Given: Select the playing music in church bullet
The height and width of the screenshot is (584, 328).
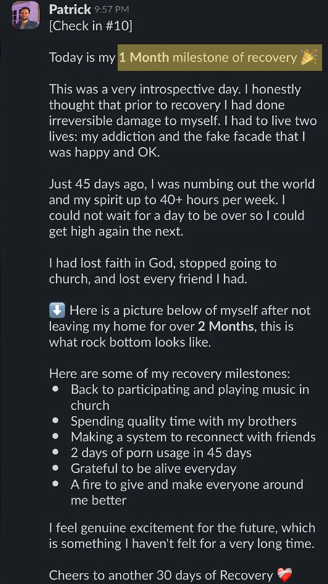Looking at the screenshot, I should pyautogui.click(x=190, y=397).
